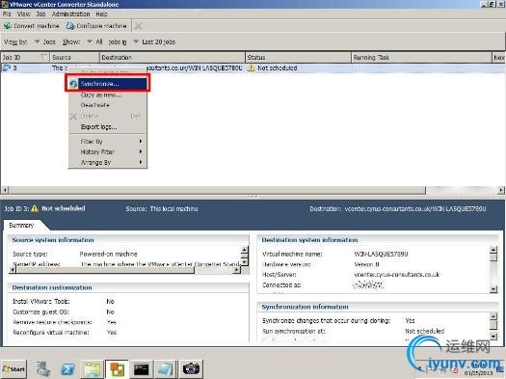Select Export logs... in context menu
The image size is (506, 379).
[x=107, y=127]
